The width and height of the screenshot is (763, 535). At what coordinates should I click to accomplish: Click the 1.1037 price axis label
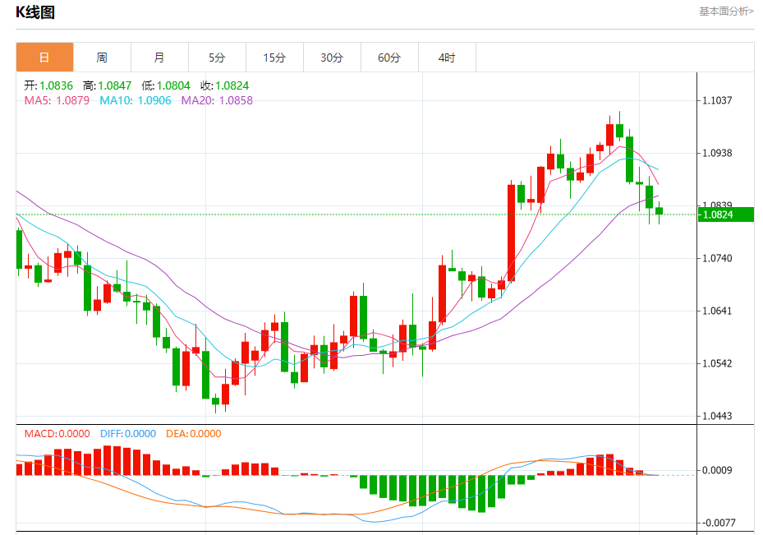click(x=717, y=101)
